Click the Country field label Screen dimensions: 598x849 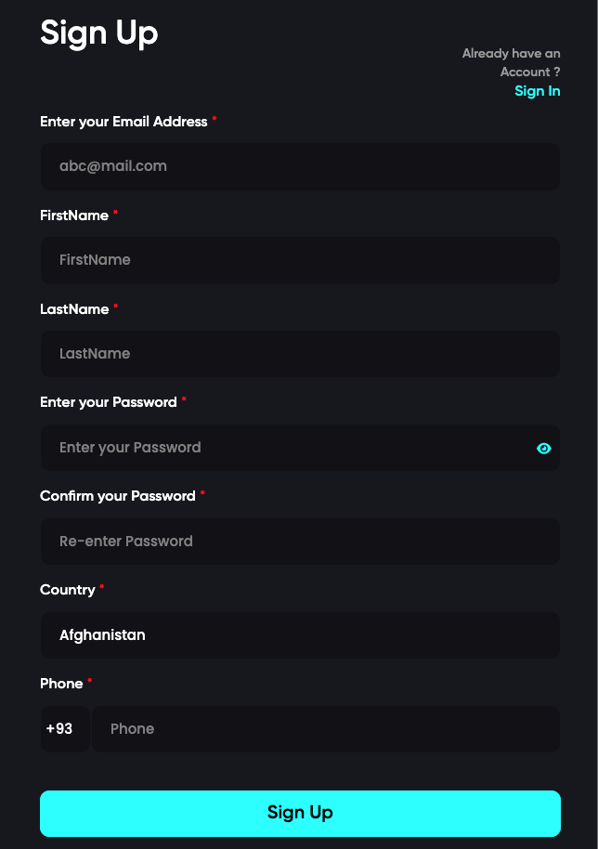pos(68,590)
